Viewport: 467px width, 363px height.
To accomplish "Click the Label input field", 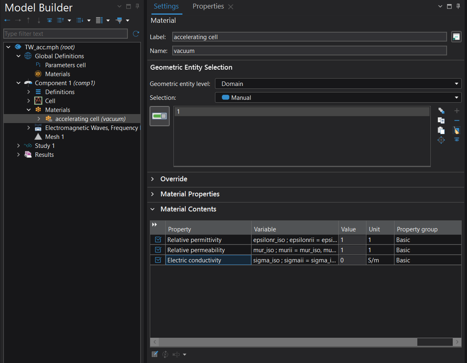I will pos(309,37).
